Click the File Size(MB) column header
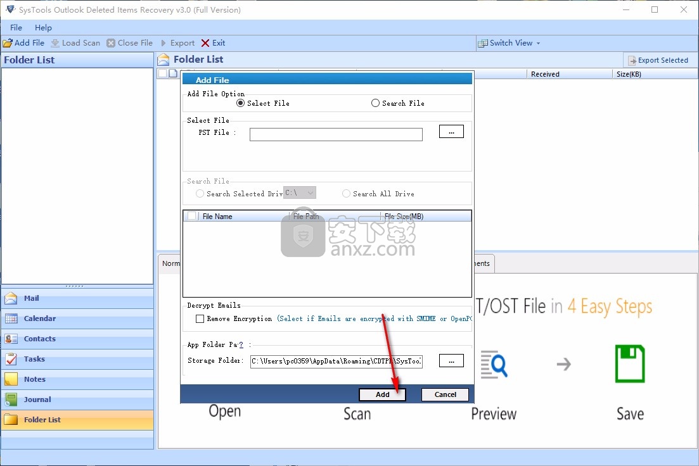Image resolution: width=699 pixels, height=466 pixels. (x=426, y=217)
